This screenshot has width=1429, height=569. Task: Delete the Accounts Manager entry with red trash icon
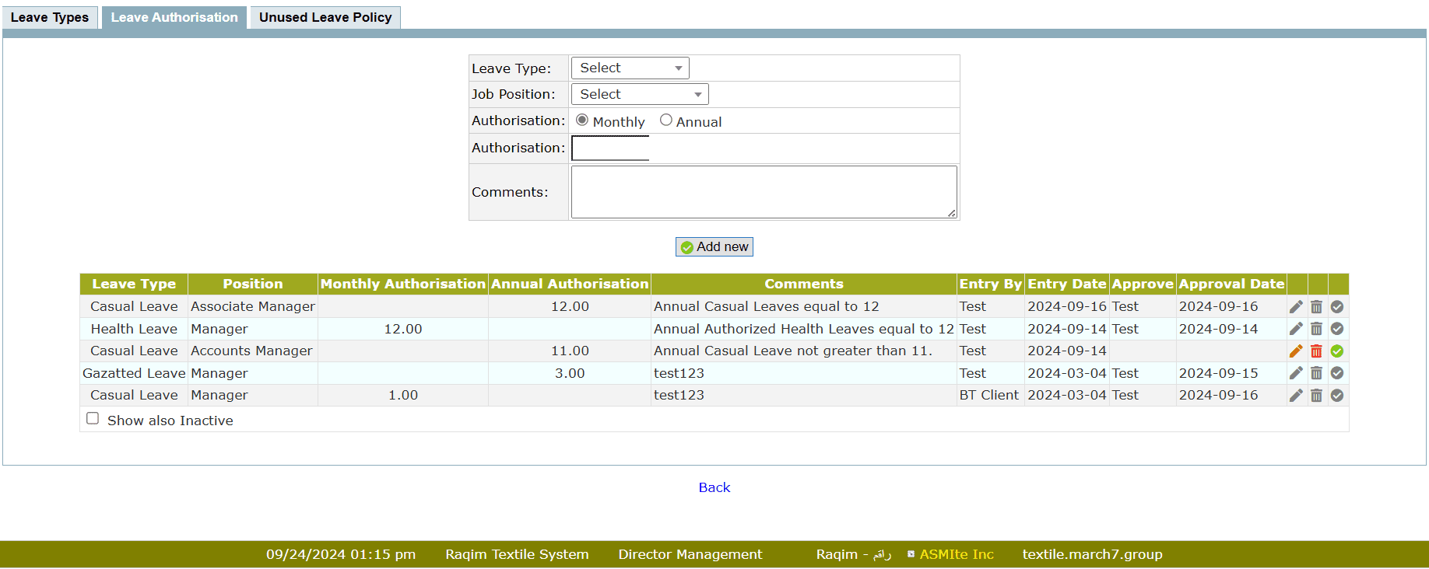coord(1316,351)
